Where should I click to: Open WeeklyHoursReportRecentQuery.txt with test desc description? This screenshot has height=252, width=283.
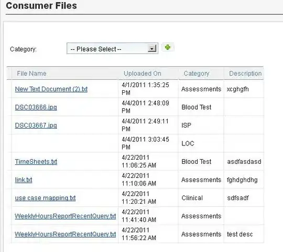click(66, 234)
